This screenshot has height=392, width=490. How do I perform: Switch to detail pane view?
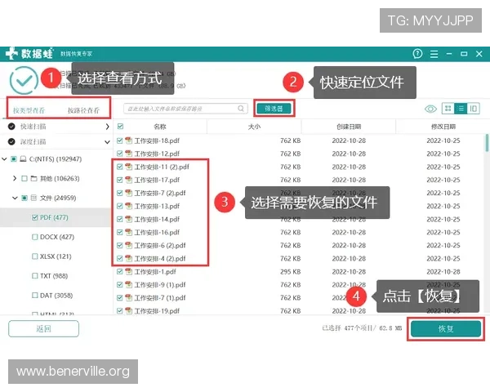pos(473,109)
